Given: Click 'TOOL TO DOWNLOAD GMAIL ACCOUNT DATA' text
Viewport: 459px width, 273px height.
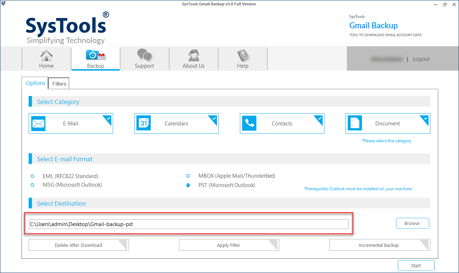Looking at the screenshot, I should pyautogui.click(x=385, y=35).
